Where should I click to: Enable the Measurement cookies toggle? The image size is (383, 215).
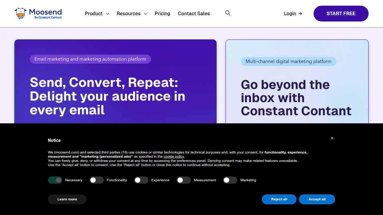(x=184, y=180)
